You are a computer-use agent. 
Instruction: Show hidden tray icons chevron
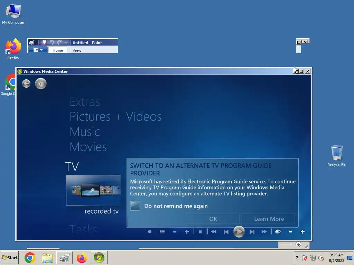coord(297,257)
